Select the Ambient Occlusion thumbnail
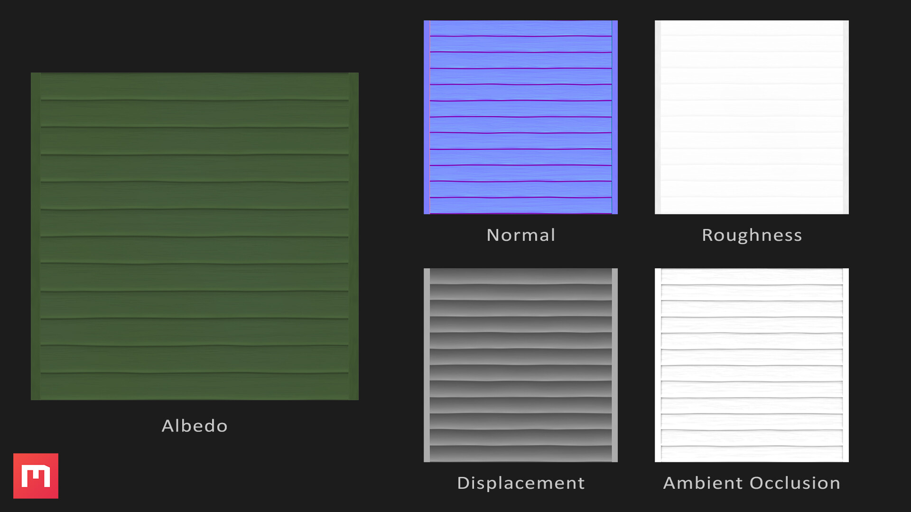 (x=751, y=365)
